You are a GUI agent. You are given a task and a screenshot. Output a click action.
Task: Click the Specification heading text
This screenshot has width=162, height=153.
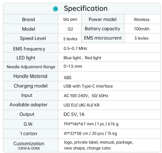coord(86,8)
